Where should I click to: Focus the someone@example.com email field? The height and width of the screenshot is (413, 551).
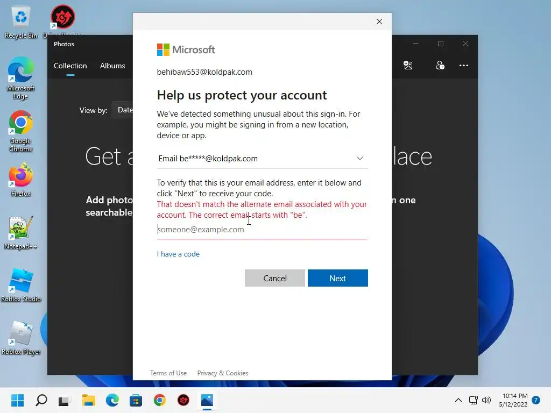click(262, 230)
